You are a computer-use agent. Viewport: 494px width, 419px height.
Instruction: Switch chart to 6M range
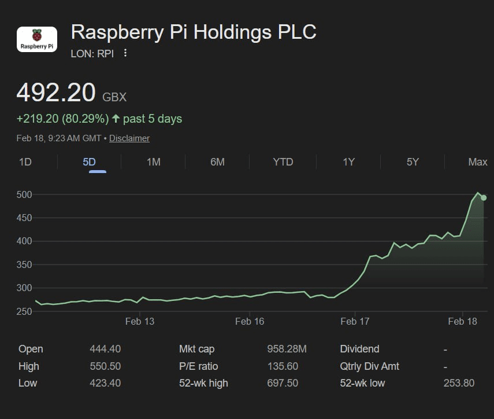tap(217, 162)
